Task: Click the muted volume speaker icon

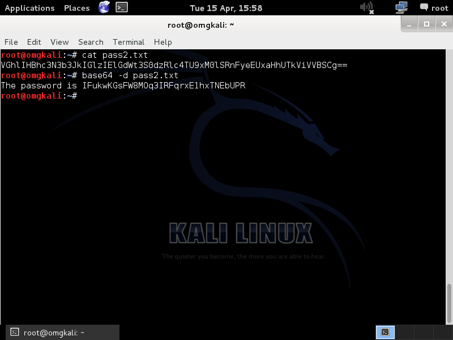Action: (x=367, y=7)
